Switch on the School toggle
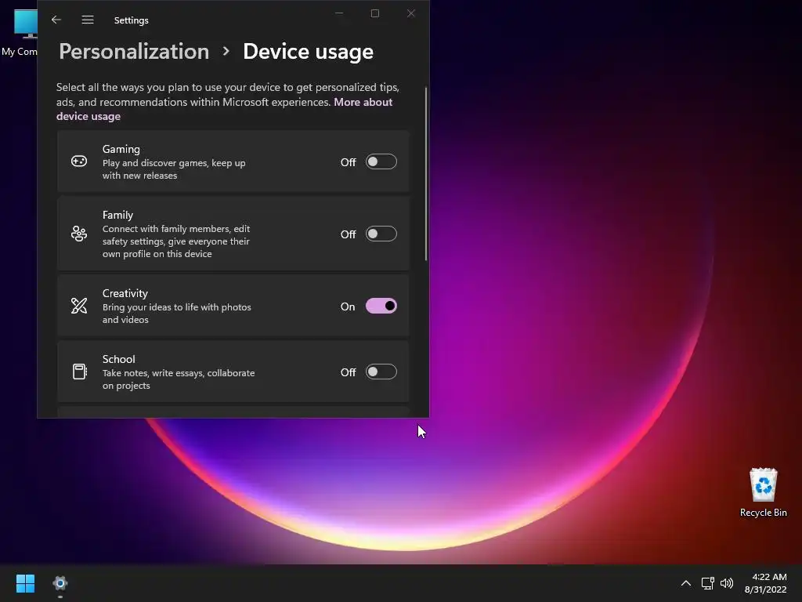 tap(381, 372)
